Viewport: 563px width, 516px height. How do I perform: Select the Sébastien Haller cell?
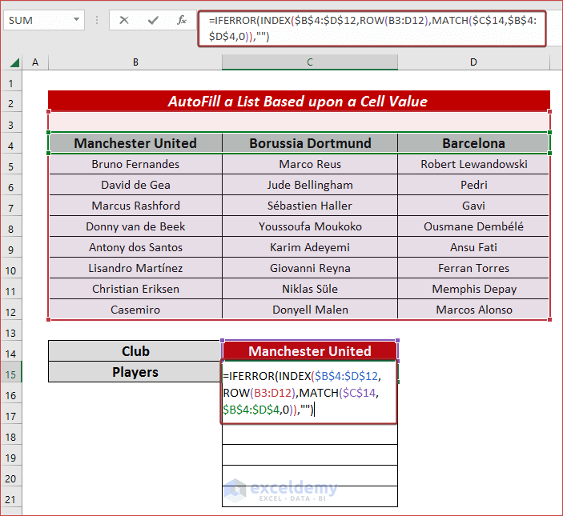310,206
